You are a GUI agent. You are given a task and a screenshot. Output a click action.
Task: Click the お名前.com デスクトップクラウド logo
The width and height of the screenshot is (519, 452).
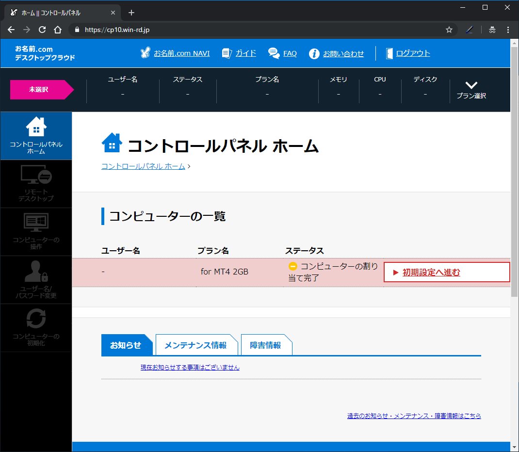click(45, 53)
